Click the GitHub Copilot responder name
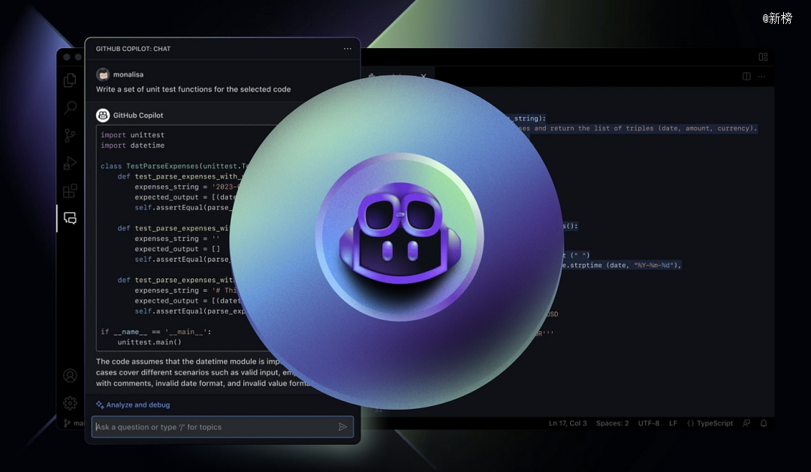 point(138,116)
